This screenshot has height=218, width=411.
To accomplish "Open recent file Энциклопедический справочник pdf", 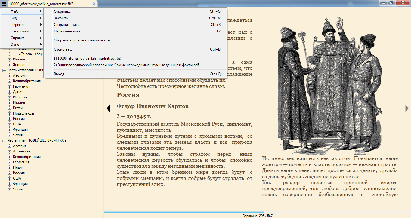I will 126,65.
